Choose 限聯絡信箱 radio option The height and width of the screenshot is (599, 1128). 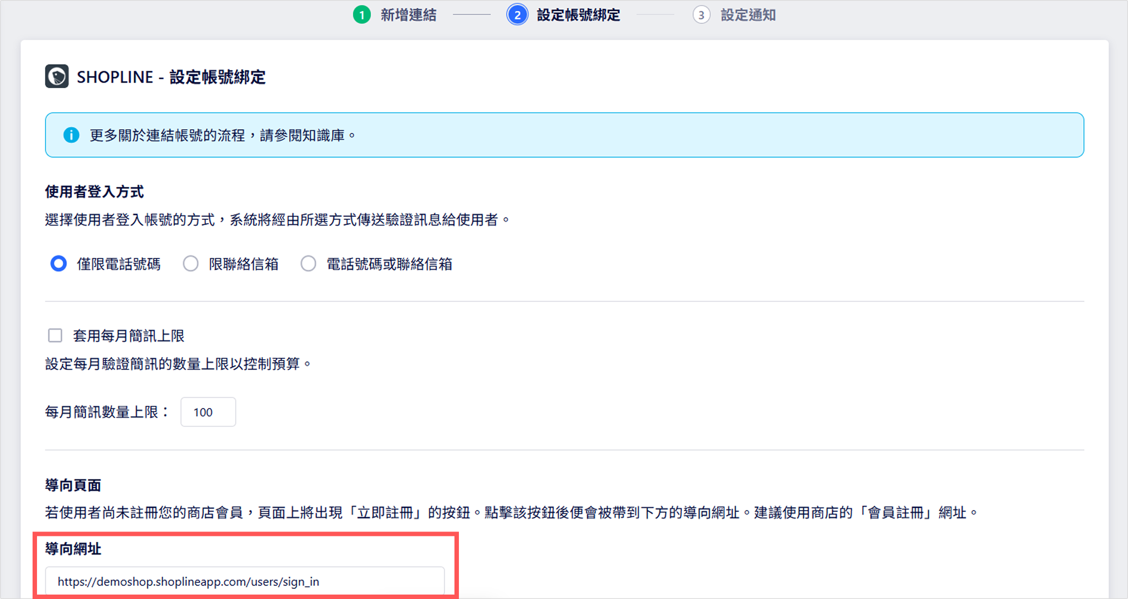[x=191, y=264]
